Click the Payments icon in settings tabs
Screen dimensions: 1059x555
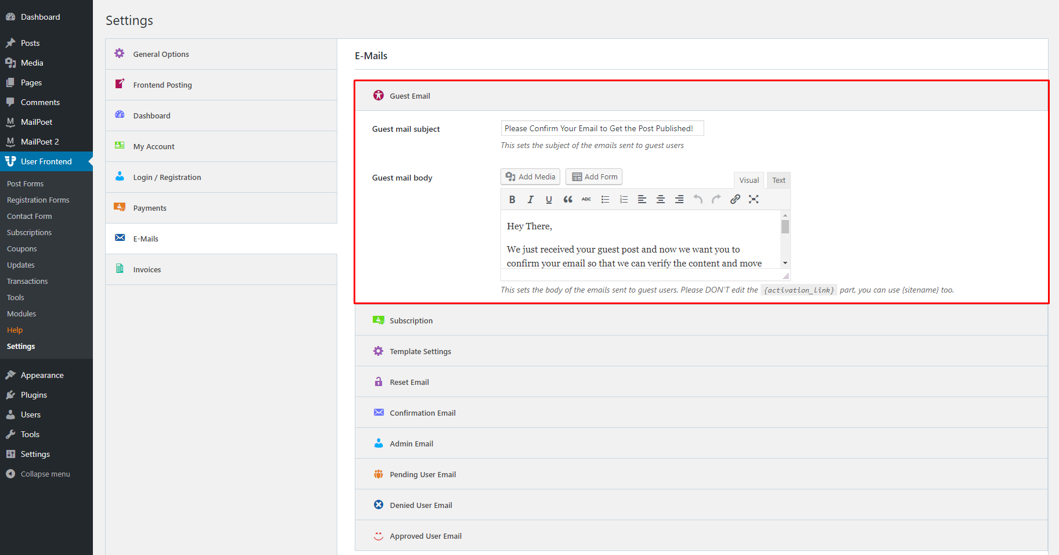(120, 207)
